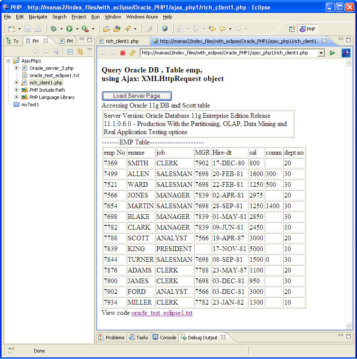Click the Eclipse globe busy indicator icon
The width and height of the screenshot is (357, 359).
pos(346,53)
